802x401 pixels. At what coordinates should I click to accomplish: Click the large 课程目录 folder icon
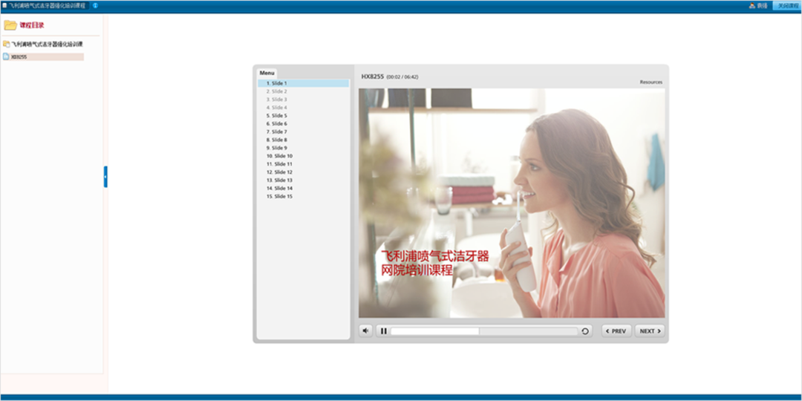click(10, 25)
